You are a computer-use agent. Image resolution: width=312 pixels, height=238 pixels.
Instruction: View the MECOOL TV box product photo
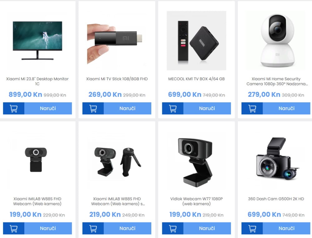196,41
